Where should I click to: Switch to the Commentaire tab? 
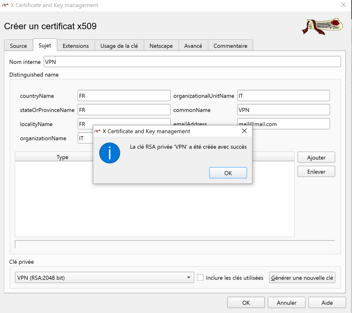pos(230,46)
